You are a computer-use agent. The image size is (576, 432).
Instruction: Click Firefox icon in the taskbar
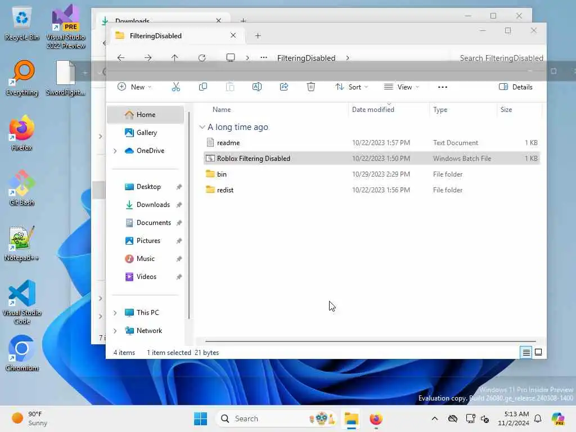pyautogui.click(x=376, y=418)
